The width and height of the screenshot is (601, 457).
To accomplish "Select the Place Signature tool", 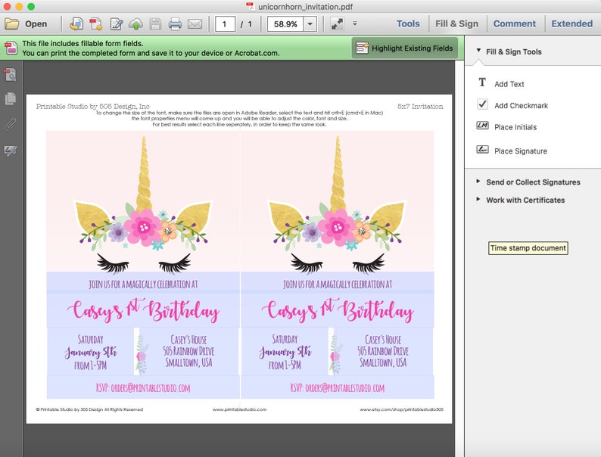I will click(512, 151).
